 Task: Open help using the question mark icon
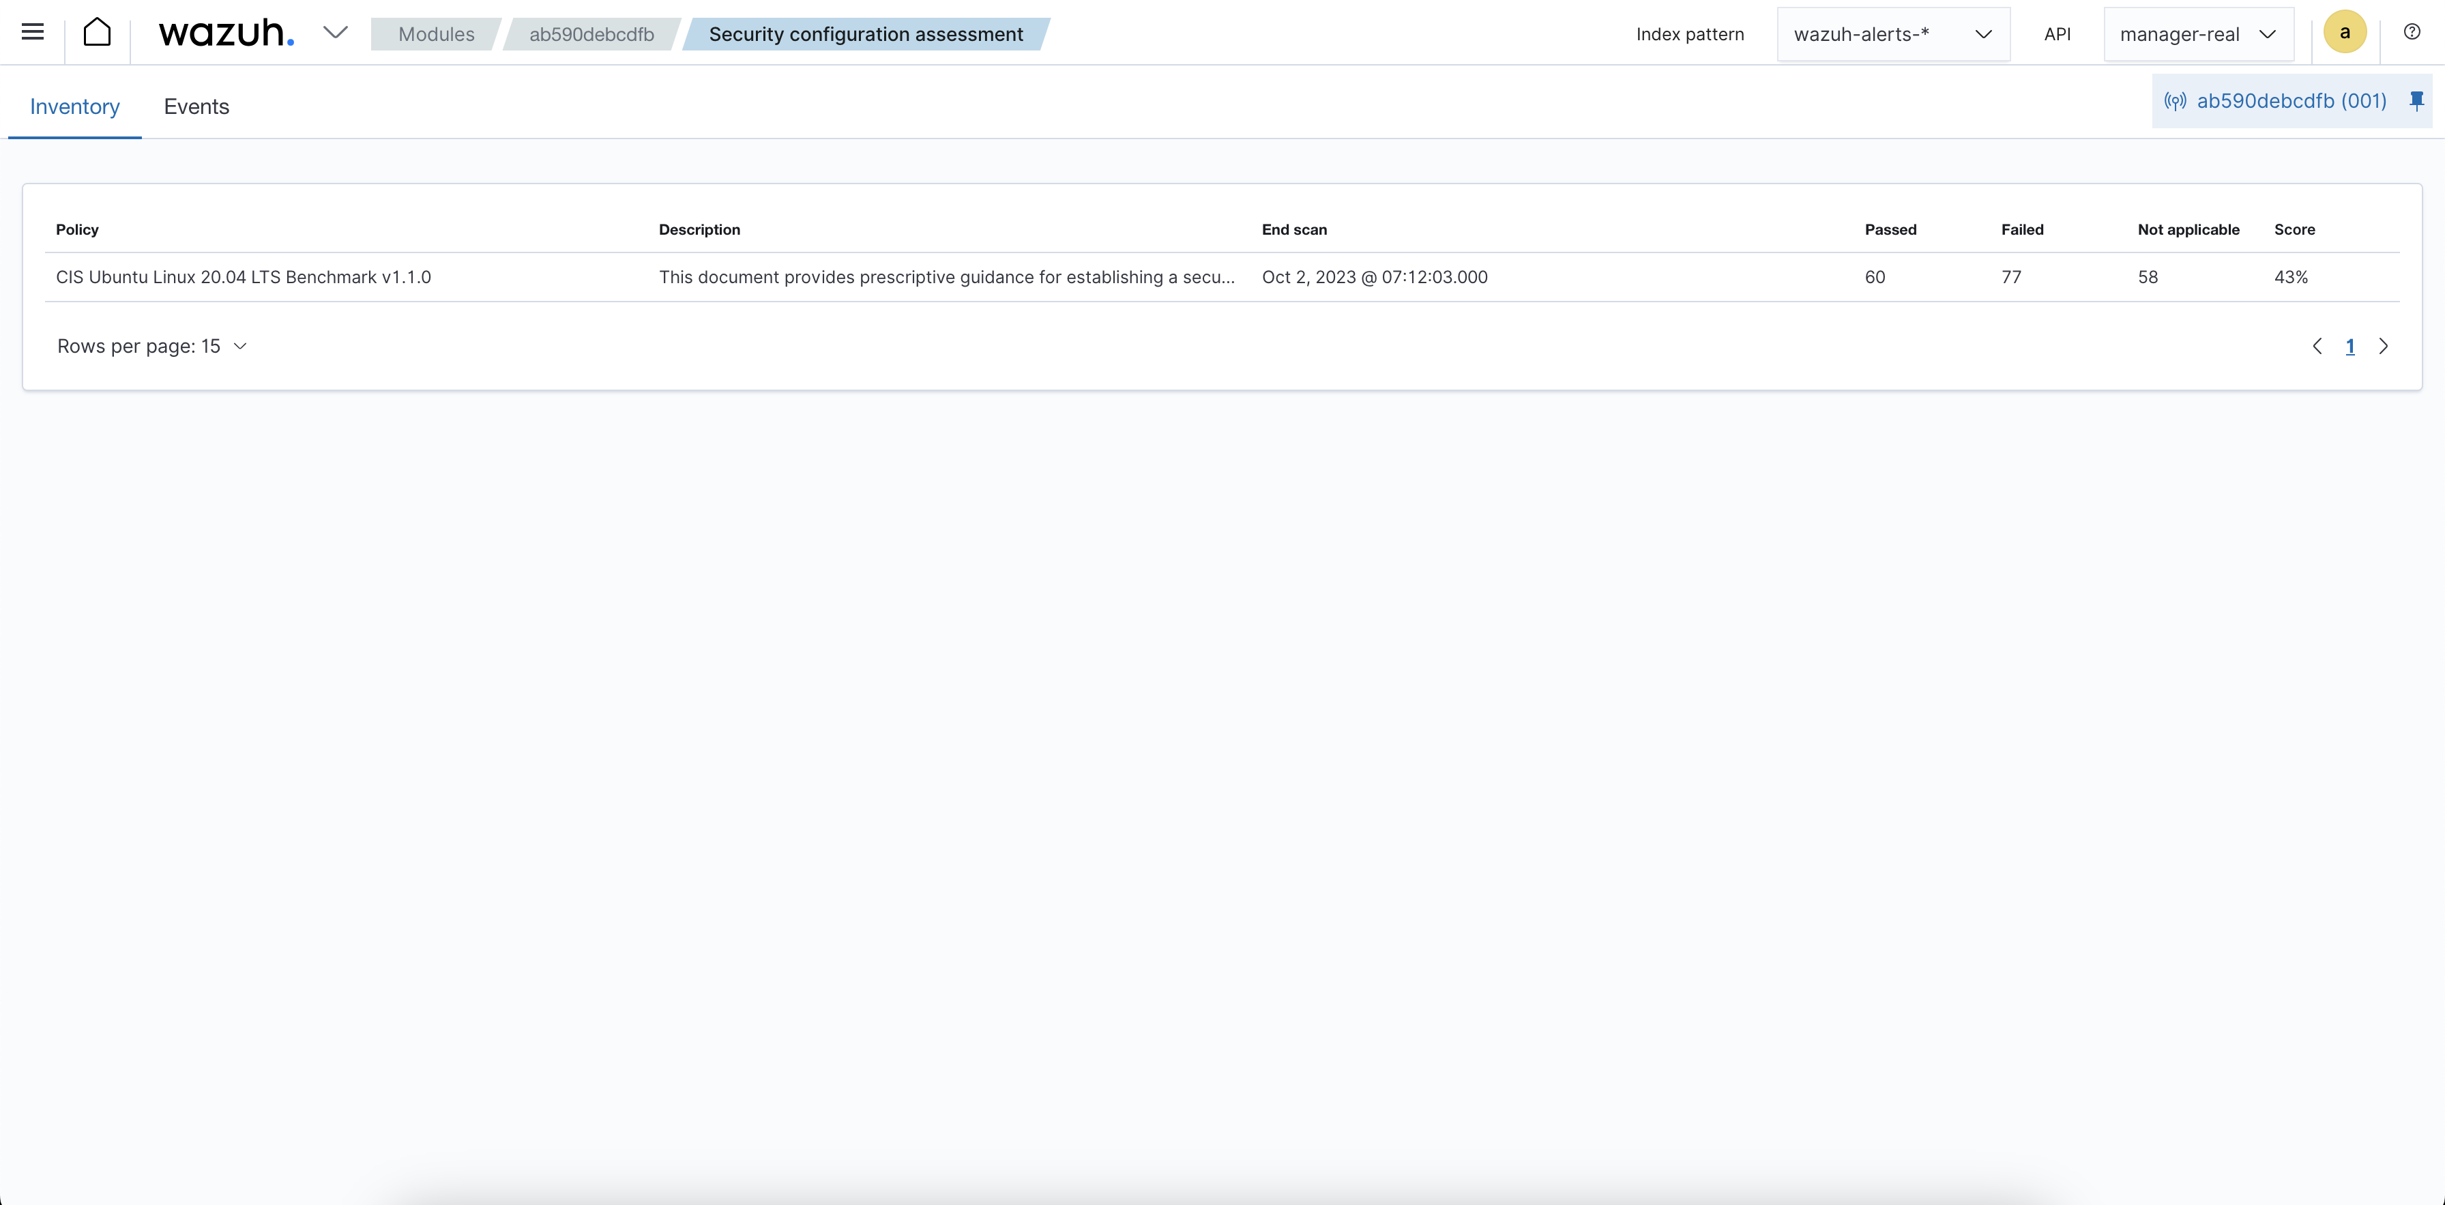point(2412,31)
